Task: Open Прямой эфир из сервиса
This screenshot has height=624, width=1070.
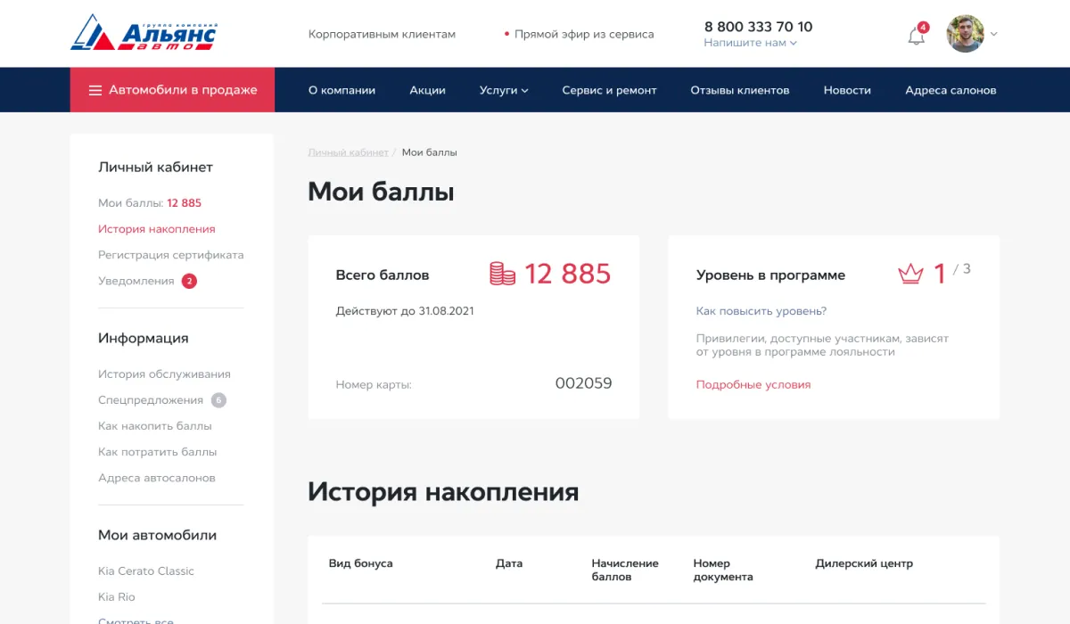Action: tap(583, 34)
